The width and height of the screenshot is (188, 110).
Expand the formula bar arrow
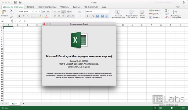click(x=187, y=21)
